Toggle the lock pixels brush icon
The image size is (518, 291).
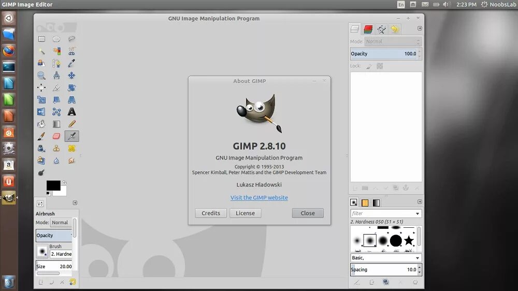coord(369,66)
